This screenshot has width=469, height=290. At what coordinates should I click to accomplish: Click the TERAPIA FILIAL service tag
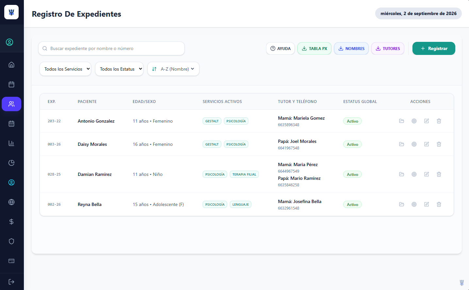click(244, 174)
